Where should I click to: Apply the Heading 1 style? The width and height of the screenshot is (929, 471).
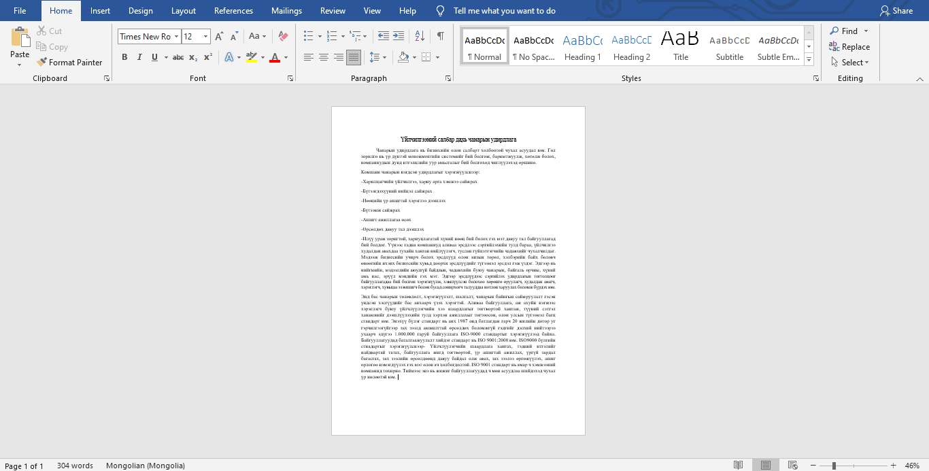coord(583,46)
